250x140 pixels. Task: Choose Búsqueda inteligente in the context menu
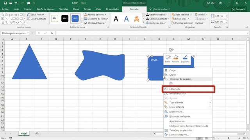(x=188, y=116)
